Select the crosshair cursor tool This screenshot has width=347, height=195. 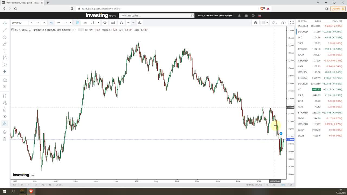coord(5,24)
